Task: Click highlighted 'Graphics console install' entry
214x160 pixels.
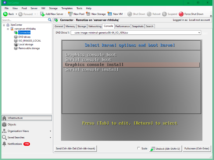Action: point(131,65)
